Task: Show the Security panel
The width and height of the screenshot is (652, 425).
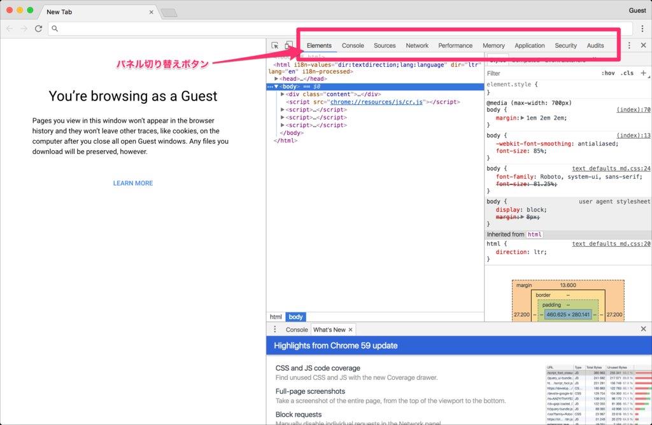Action: [565, 45]
